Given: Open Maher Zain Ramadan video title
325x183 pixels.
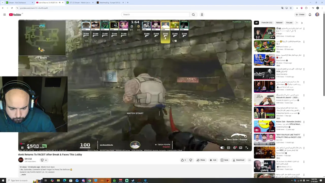Looking at the screenshot, I should (x=288, y=123).
